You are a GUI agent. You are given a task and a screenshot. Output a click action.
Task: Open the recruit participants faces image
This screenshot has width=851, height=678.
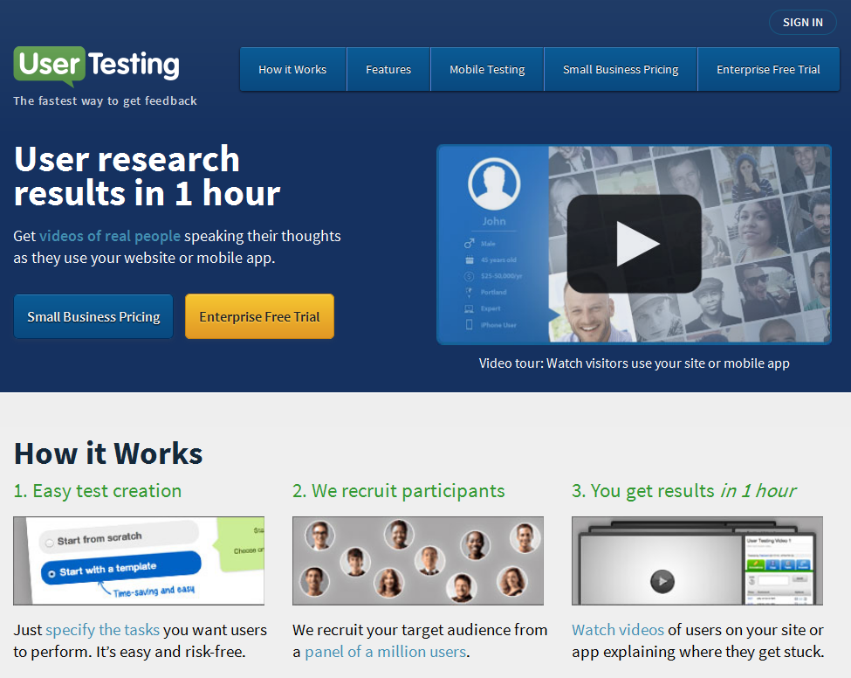pos(418,561)
